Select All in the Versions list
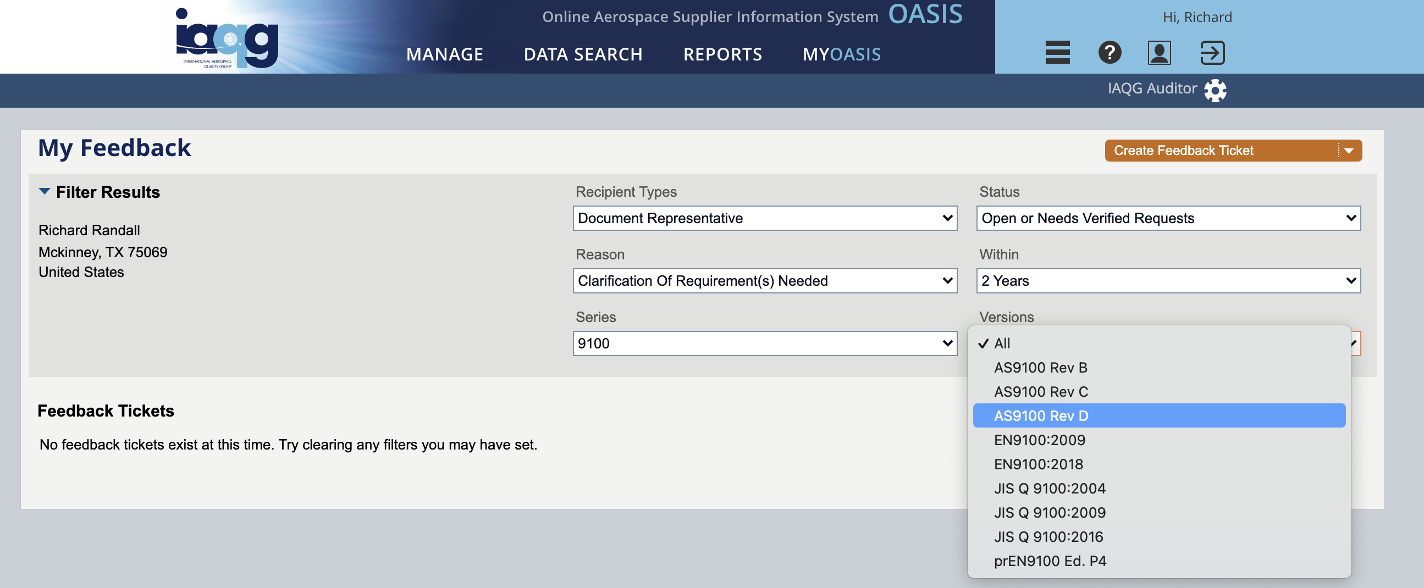Image resolution: width=1424 pixels, height=588 pixels. pyautogui.click(x=1159, y=343)
